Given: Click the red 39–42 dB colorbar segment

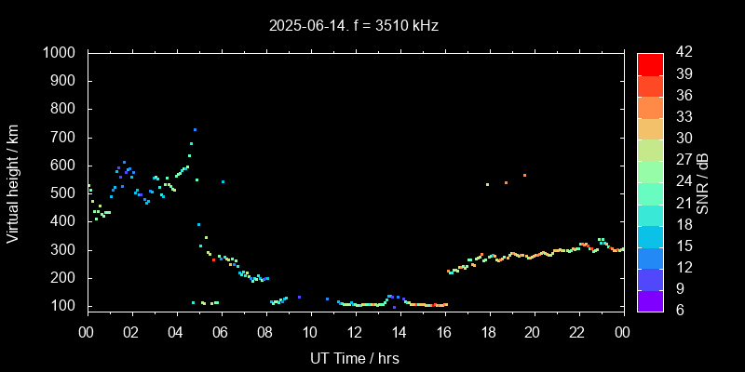Looking at the screenshot, I should tap(650, 63).
